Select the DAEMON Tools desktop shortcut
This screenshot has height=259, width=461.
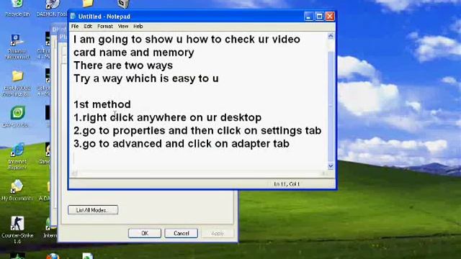(x=52, y=8)
